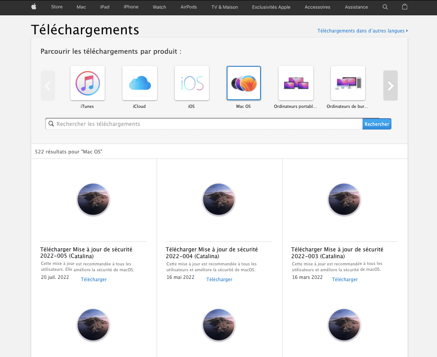The height and width of the screenshot is (357, 437).
Task: Open the Mac menu in navigation
Action: click(81, 7)
